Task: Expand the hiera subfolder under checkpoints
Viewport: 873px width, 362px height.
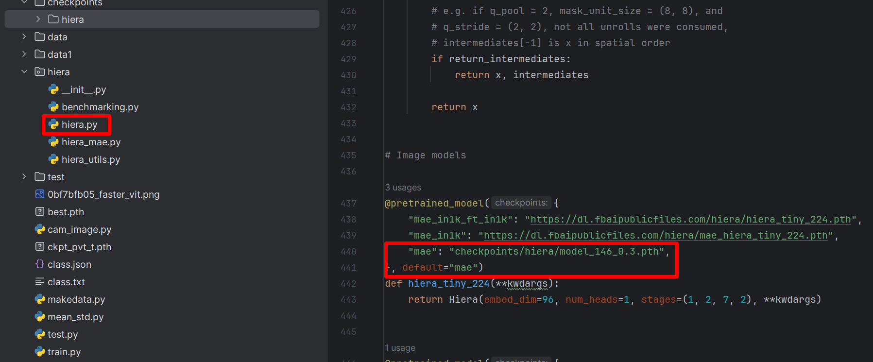Action: (x=38, y=19)
